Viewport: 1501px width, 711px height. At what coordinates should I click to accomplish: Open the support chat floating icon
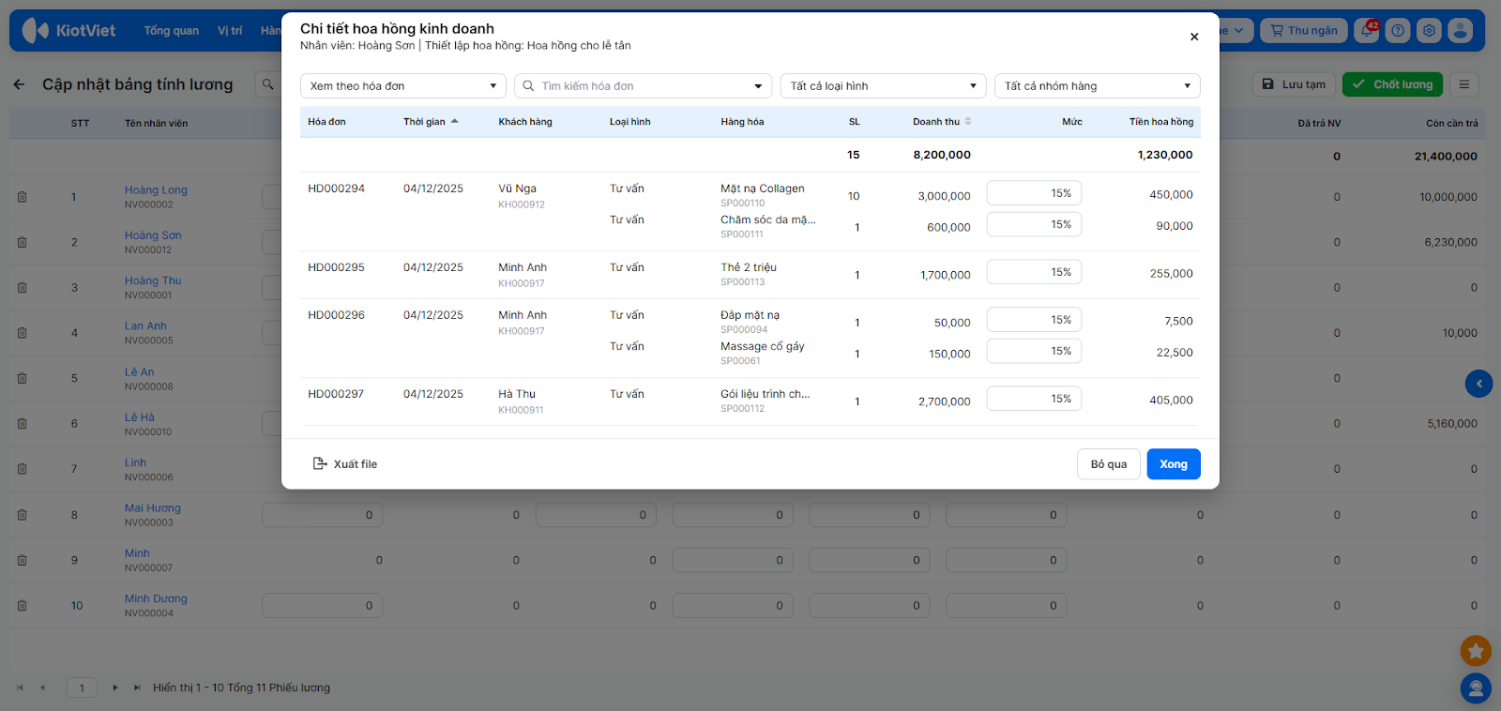click(1476, 689)
